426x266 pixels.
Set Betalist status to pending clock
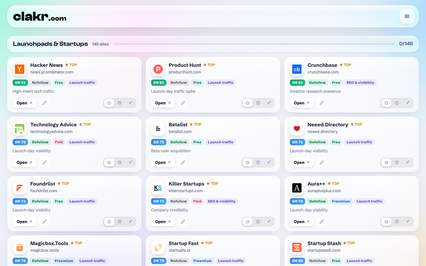tap(258, 163)
